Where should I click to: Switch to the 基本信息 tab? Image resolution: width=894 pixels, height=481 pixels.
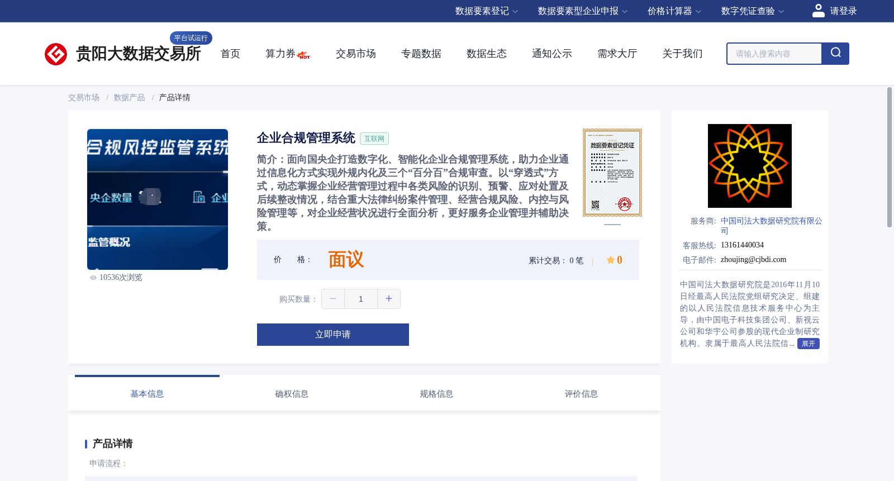click(147, 394)
